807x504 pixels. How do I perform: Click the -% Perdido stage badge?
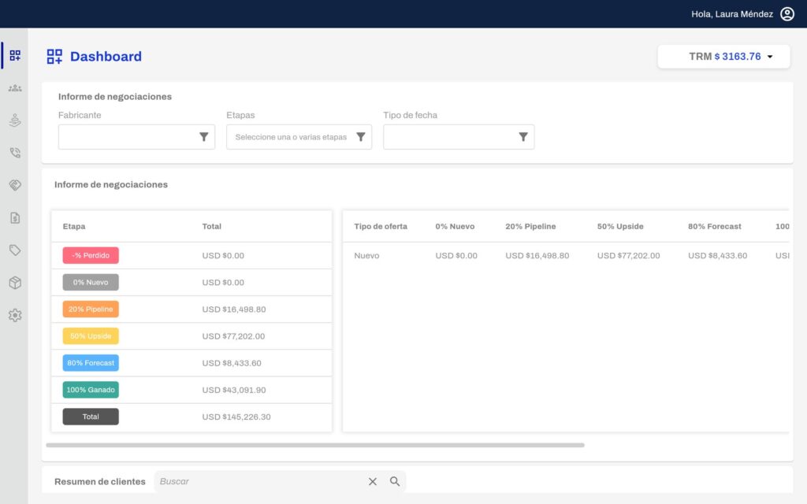tap(91, 255)
